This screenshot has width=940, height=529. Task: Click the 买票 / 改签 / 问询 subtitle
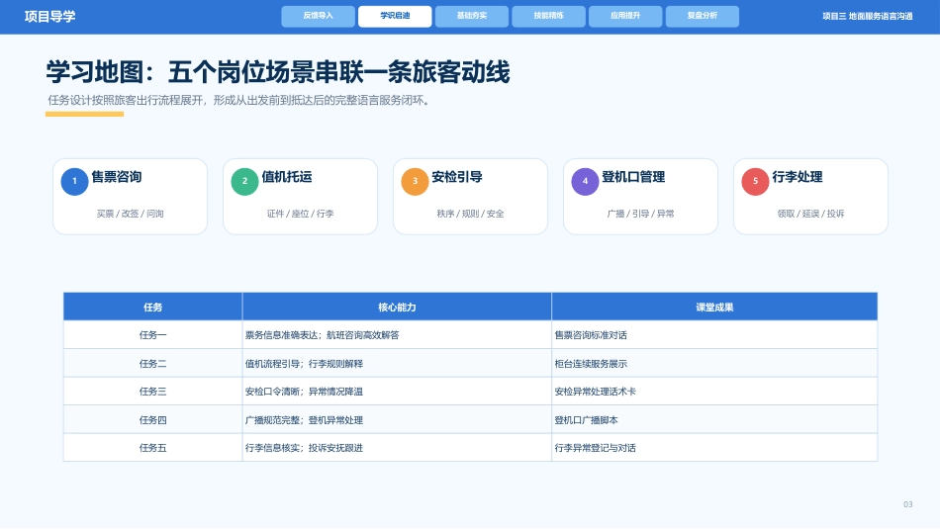pyautogui.click(x=130, y=214)
